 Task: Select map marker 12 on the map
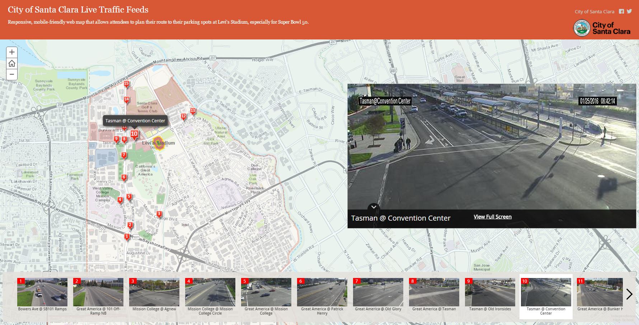tap(184, 117)
